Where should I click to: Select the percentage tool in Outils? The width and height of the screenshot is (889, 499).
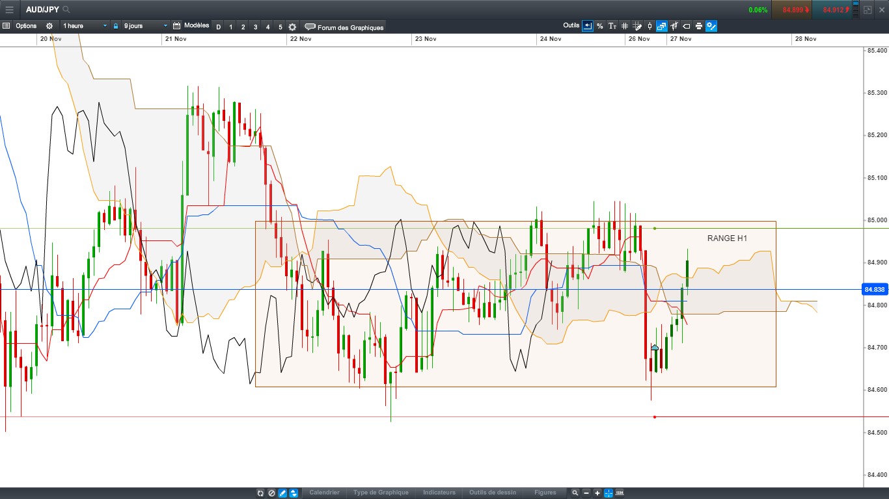599,26
